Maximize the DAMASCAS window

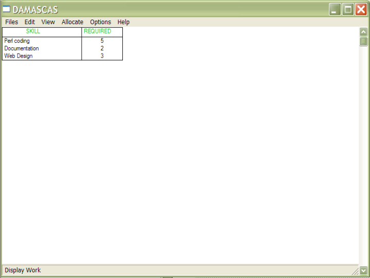pyautogui.click(x=348, y=9)
